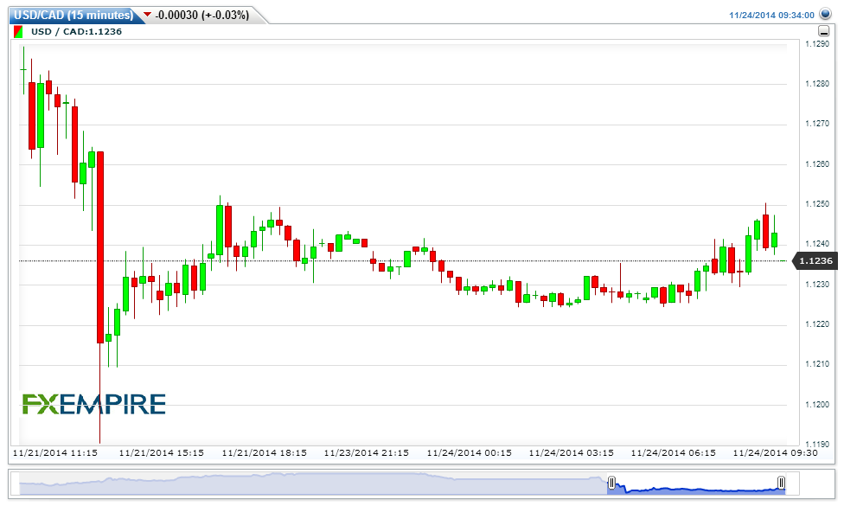The width and height of the screenshot is (844, 506).
Task: Click the 1.1270 price axis label
Action: pyautogui.click(x=817, y=124)
